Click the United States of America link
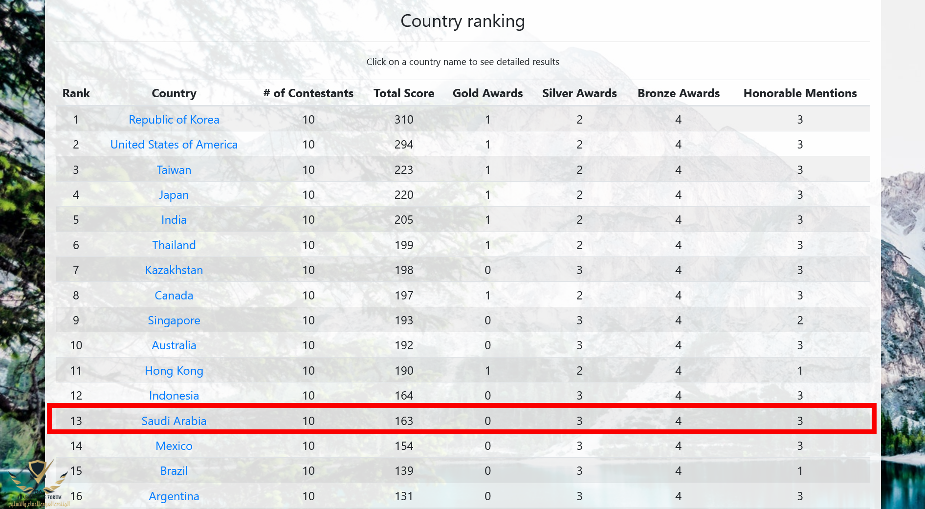 pyautogui.click(x=174, y=145)
